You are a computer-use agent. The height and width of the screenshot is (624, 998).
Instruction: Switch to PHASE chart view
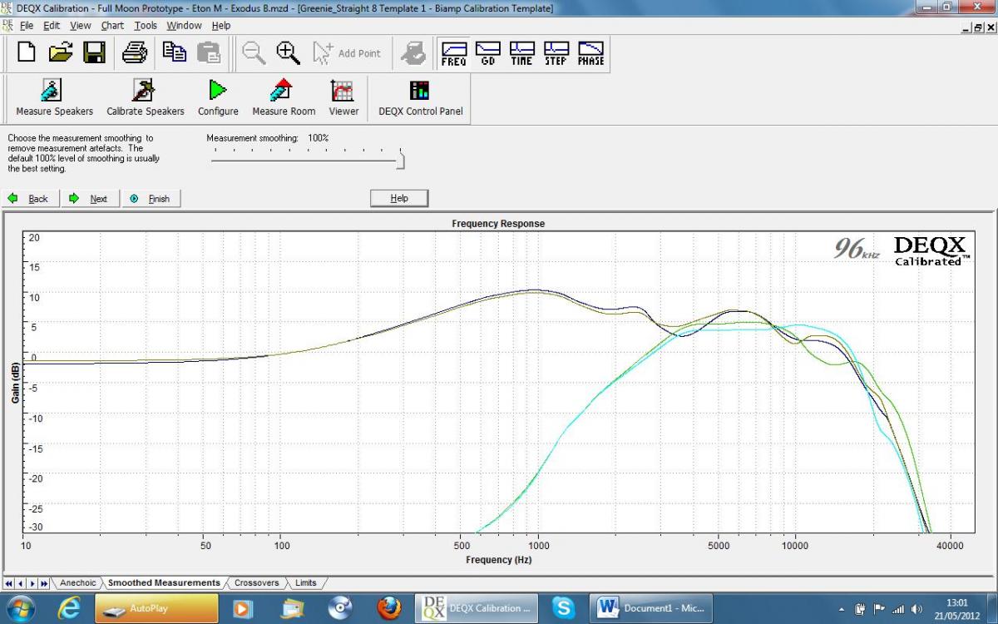click(590, 54)
